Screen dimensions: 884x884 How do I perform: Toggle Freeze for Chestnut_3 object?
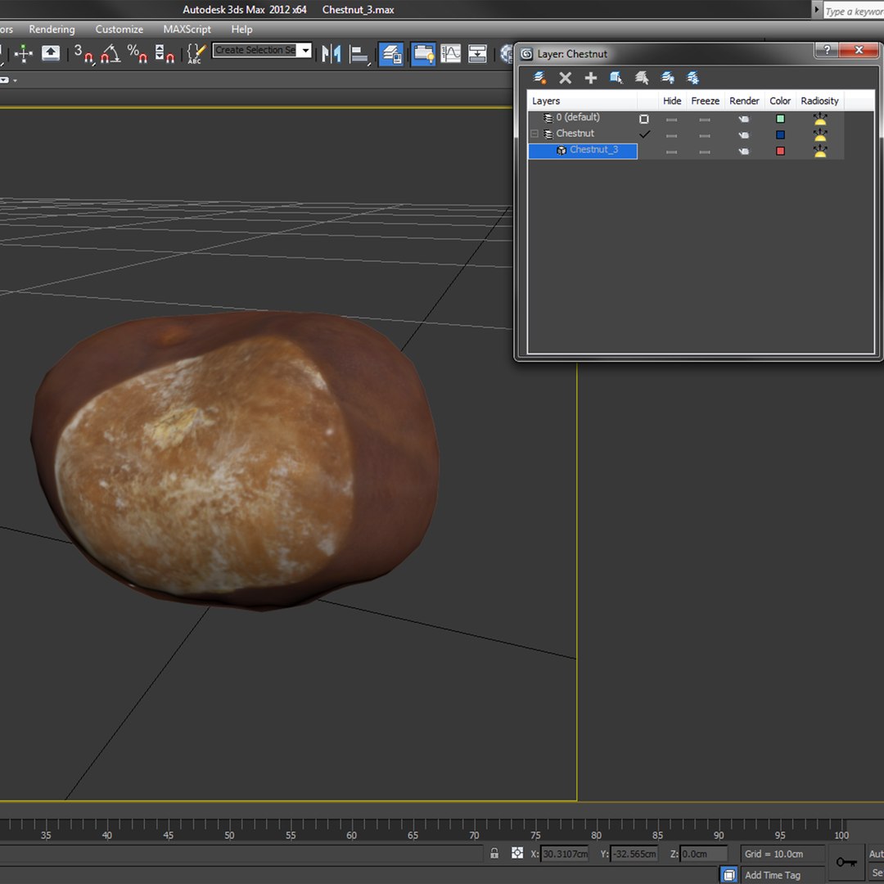705,151
